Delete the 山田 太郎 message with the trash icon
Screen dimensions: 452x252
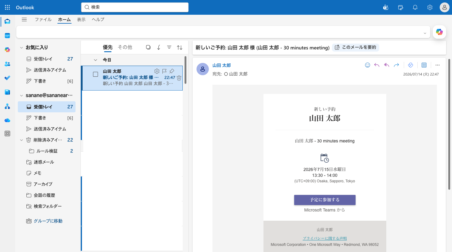point(179,78)
